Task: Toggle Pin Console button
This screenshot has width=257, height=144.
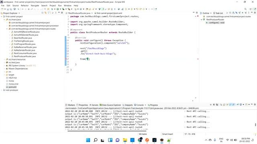Action: coord(237,104)
